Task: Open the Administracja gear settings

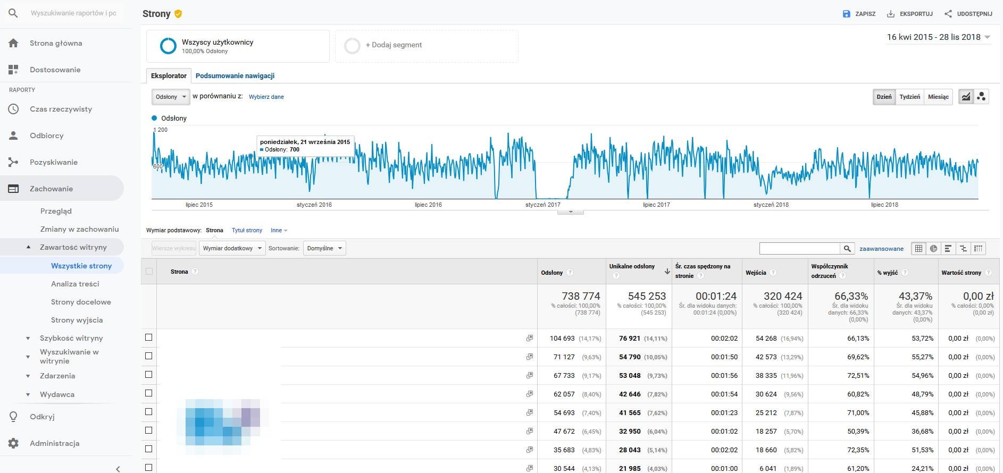Action: tap(14, 443)
